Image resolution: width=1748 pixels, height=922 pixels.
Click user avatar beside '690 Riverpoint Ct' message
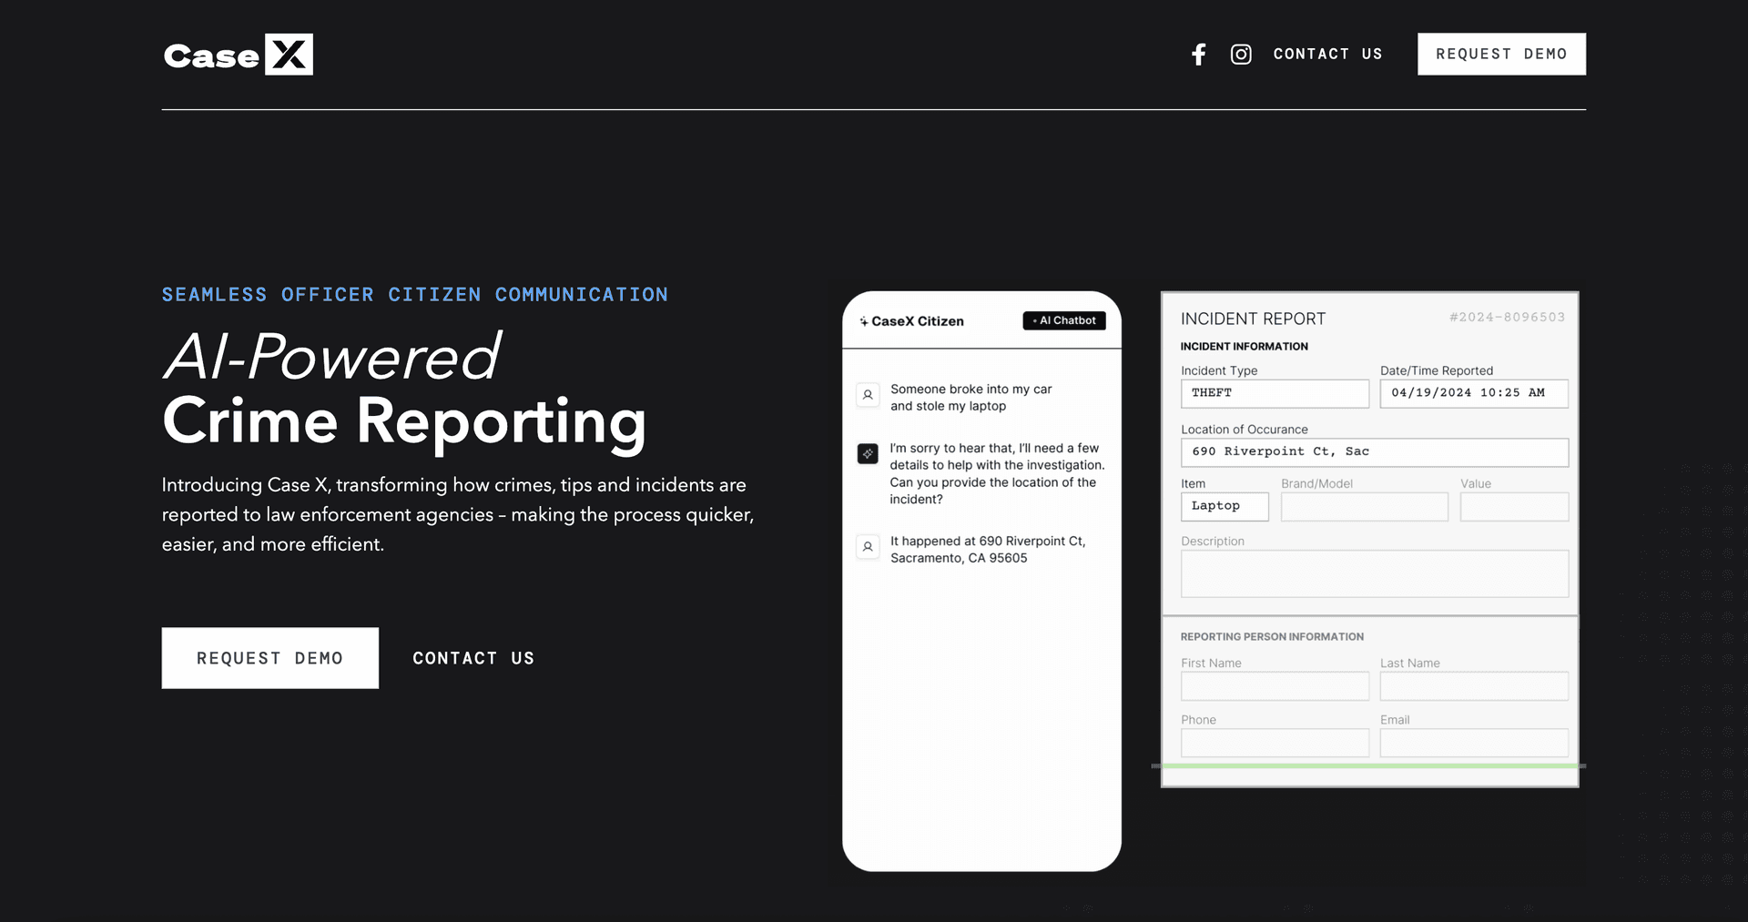click(x=868, y=547)
